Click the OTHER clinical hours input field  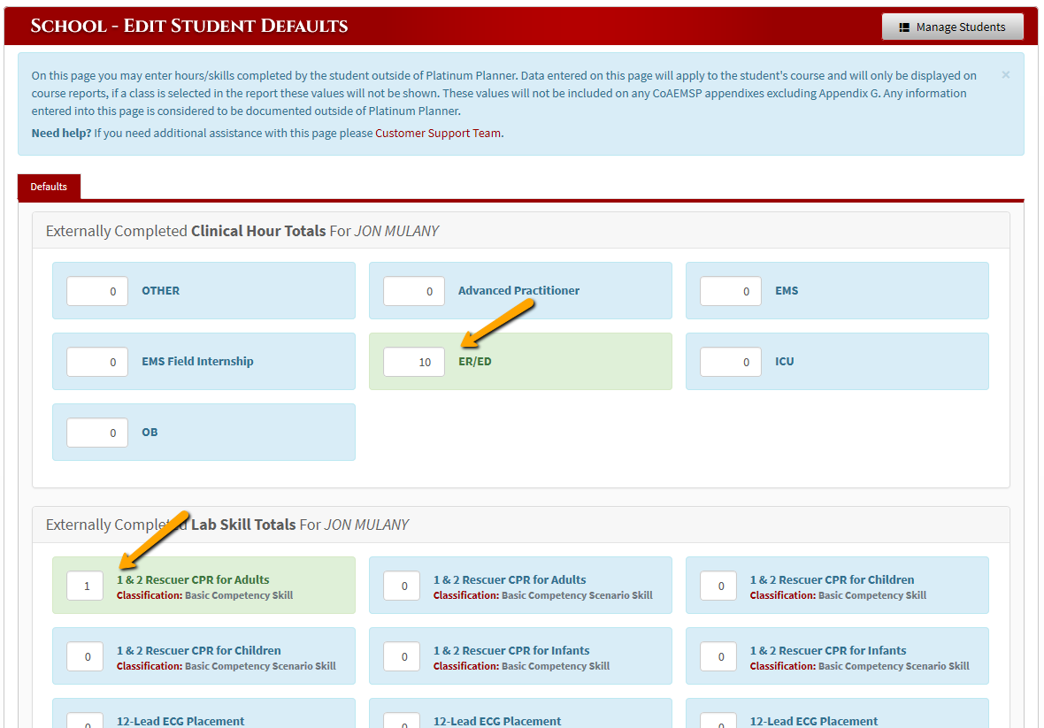[96, 290]
